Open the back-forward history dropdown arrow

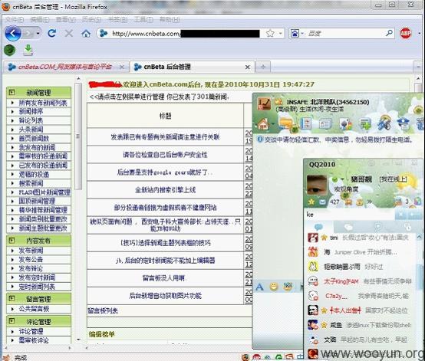coord(38,33)
